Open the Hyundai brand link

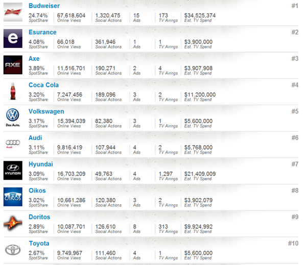[41, 164]
